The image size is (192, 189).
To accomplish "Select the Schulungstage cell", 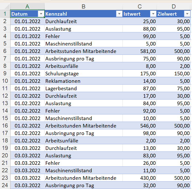I will (x=83, y=74).
